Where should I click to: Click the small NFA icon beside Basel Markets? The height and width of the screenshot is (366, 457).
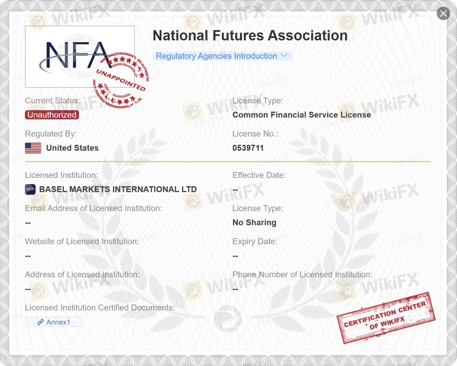pos(30,189)
